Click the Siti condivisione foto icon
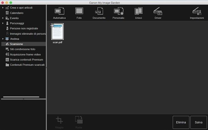Screen dimensions: 208x130 7,49
